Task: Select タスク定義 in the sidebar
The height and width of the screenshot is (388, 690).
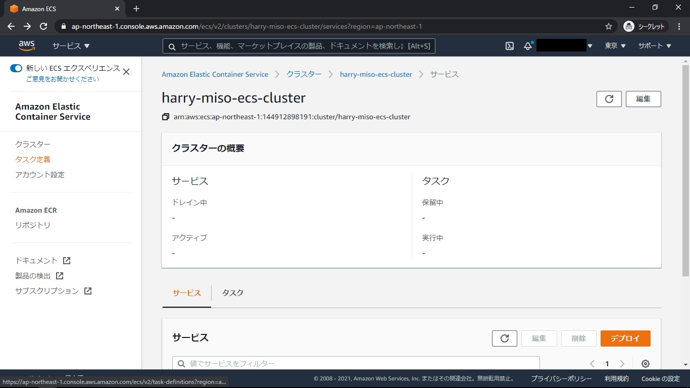Action: click(x=33, y=160)
